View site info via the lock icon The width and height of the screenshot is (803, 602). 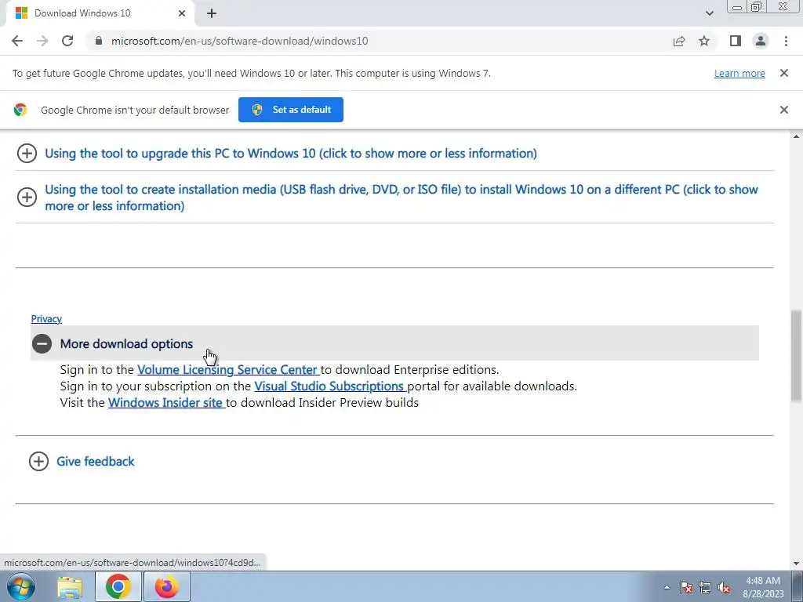point(99,41)
